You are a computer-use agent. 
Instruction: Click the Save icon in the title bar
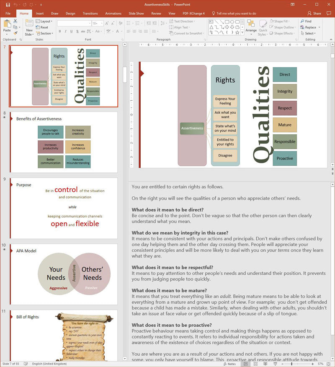[8, 5]
